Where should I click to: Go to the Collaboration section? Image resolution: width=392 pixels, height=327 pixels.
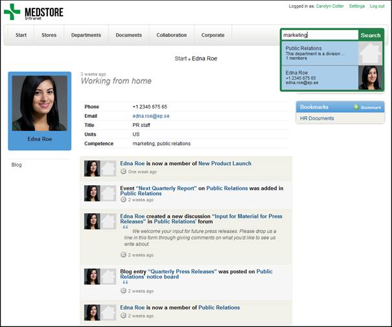tap(171, 35)
